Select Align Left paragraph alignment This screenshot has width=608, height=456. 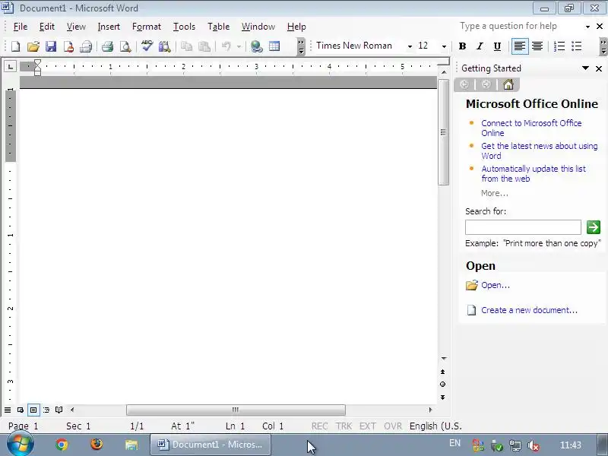(519, 46)
